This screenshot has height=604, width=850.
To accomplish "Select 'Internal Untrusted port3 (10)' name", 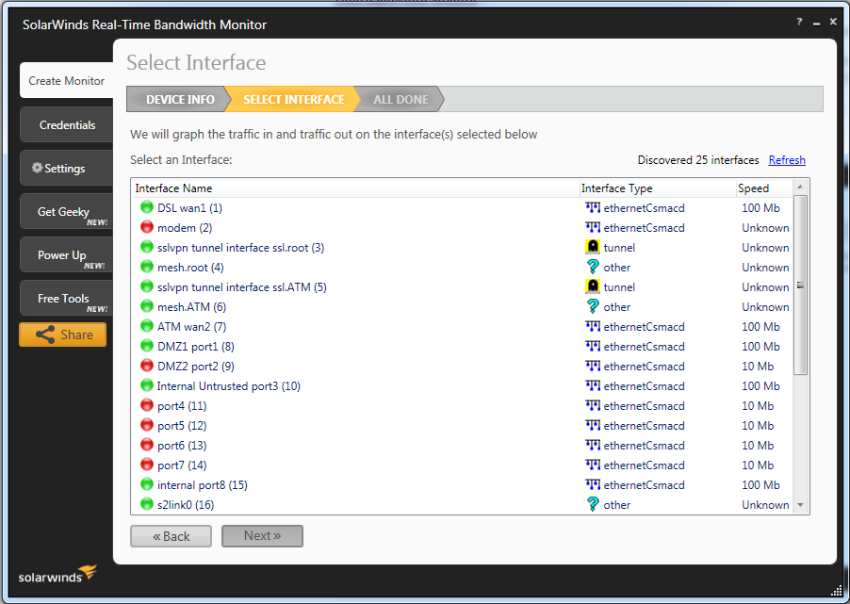I will click(x=228, y=386).
